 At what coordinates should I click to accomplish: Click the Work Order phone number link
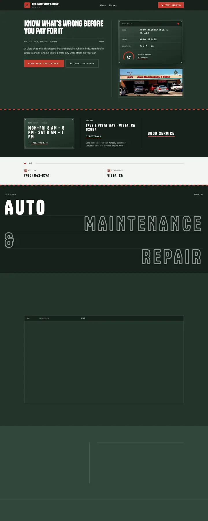tap(40, 143)
